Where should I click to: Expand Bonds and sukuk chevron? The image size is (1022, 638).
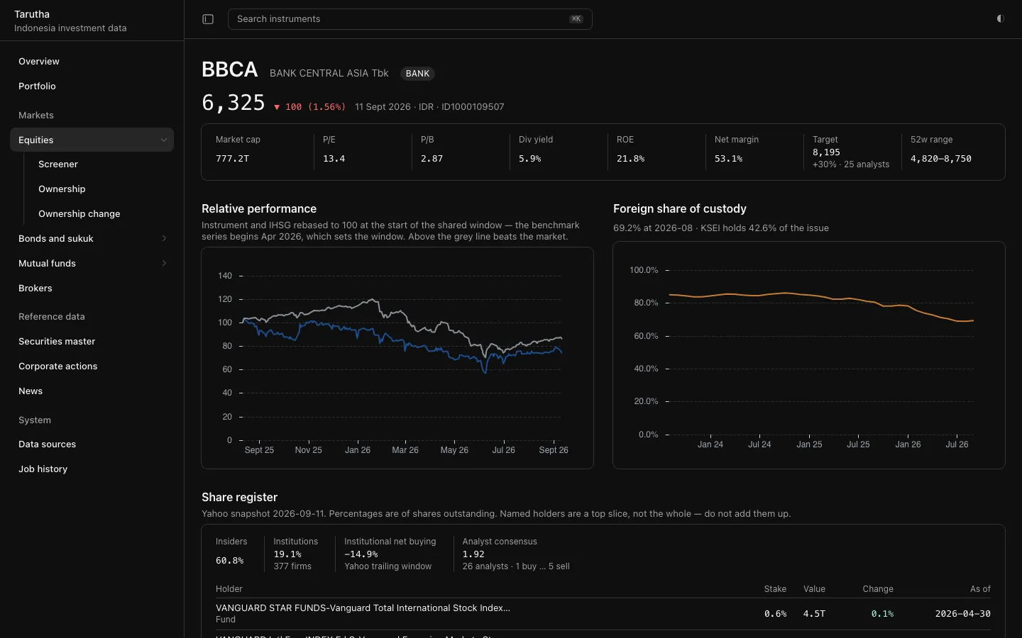164,239
